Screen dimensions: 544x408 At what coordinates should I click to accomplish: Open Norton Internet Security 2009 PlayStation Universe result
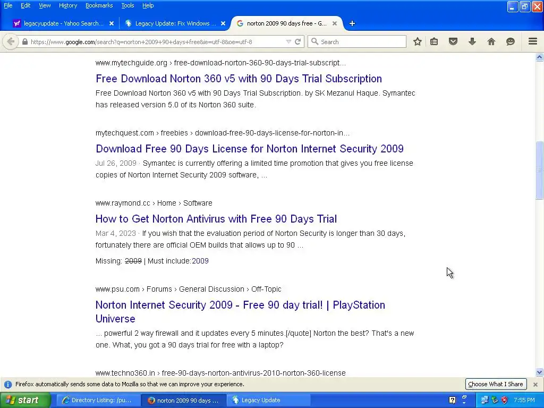[x=240, y=311]
